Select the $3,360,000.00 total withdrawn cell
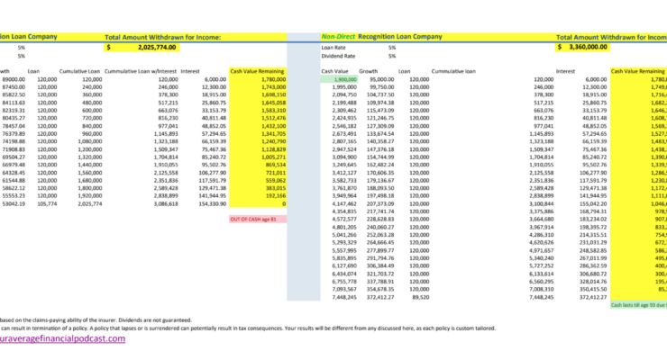The width and height of the screenshot is (667, 360). point(582,47)
